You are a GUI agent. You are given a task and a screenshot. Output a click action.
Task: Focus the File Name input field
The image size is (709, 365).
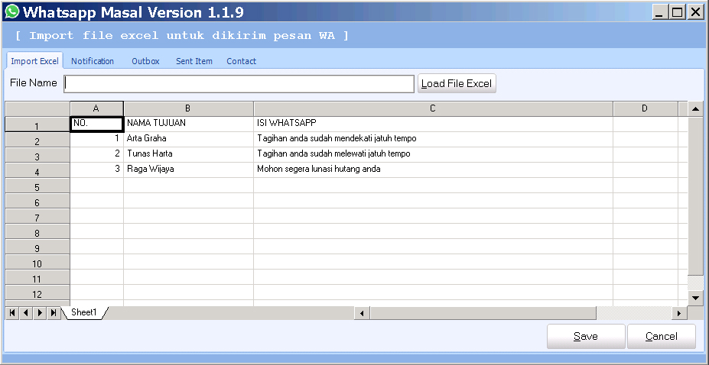click(239, 84)
